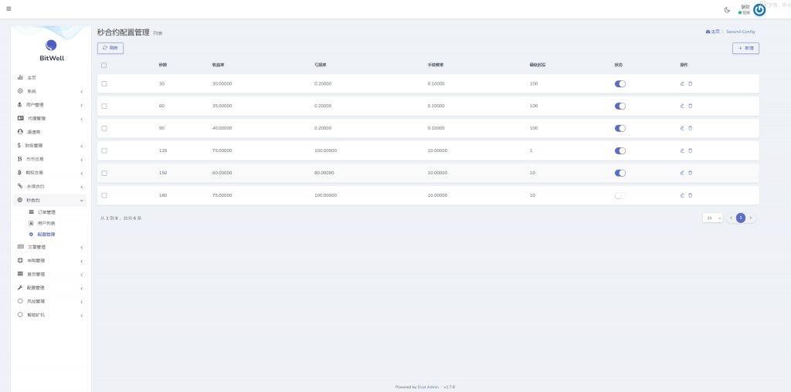Viewport: 791px width, 392px height.
Task: Open 订单管理 under the 秒合约 menu
Action: point(46,211)
